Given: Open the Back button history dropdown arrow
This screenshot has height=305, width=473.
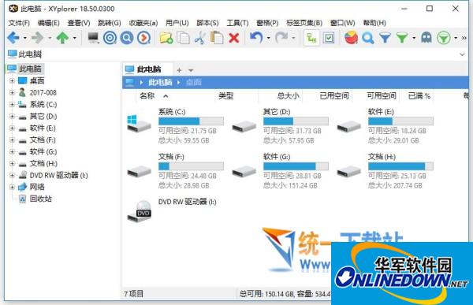Looking at the screenshot, I should pyautogui.click(x=24, y=38).
